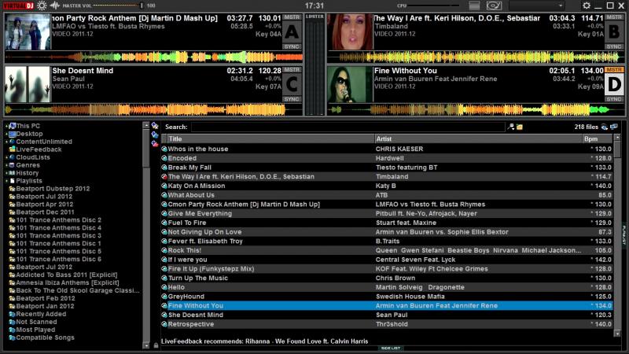Screen dimensions: 629x354
Task: Toggle MSTR on deck A
Action: click(292, 17)
